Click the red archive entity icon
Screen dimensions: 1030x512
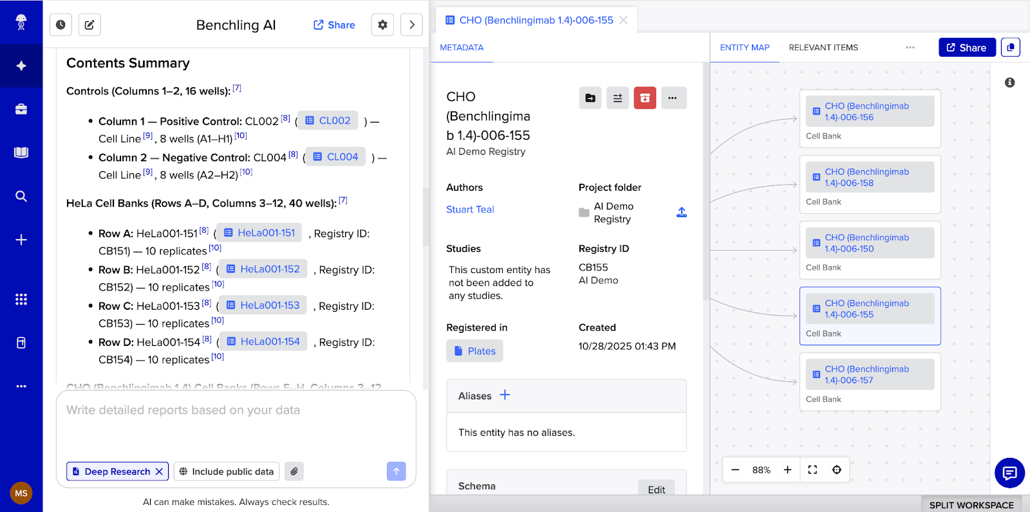point(645,98)
